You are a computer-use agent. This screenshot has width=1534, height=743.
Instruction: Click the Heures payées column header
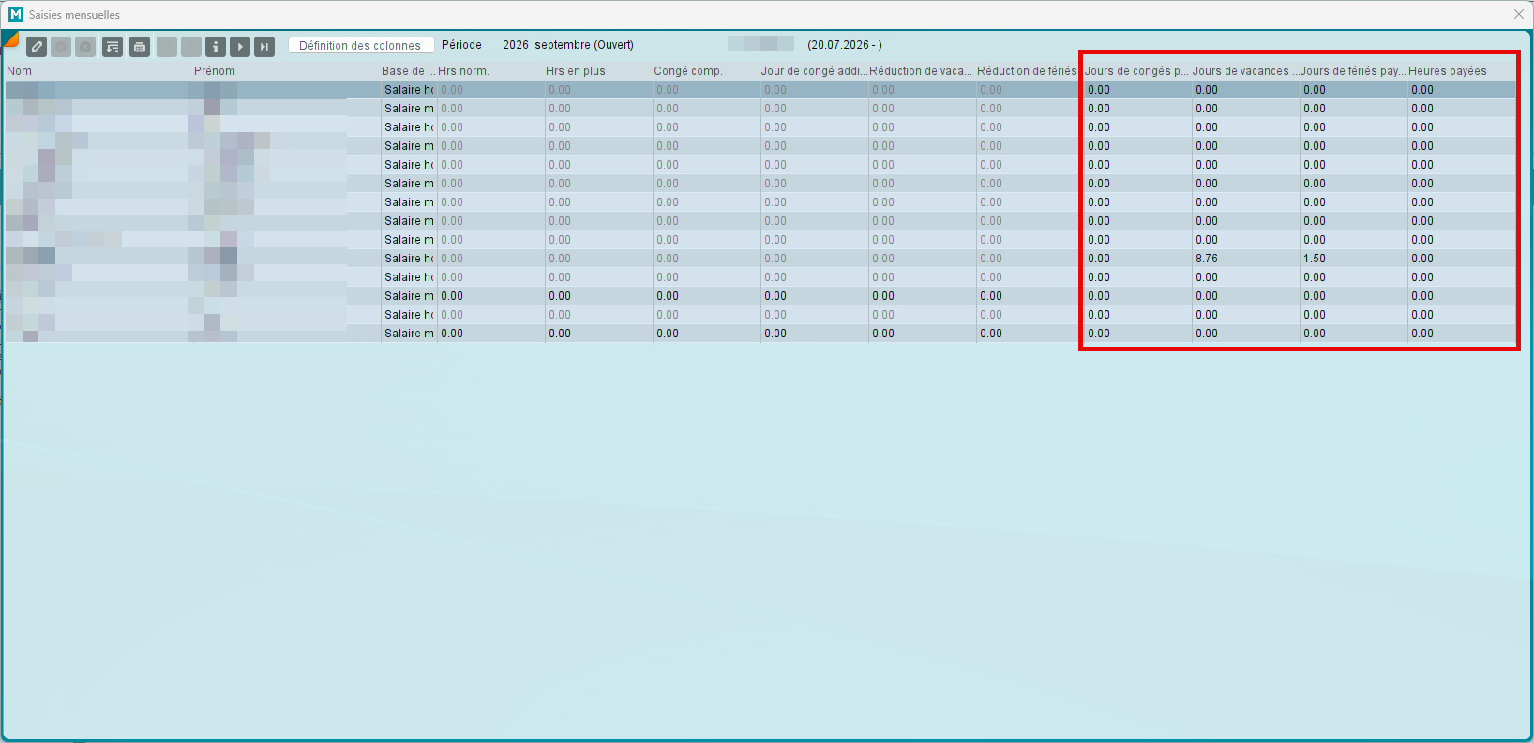point(1448,71)
